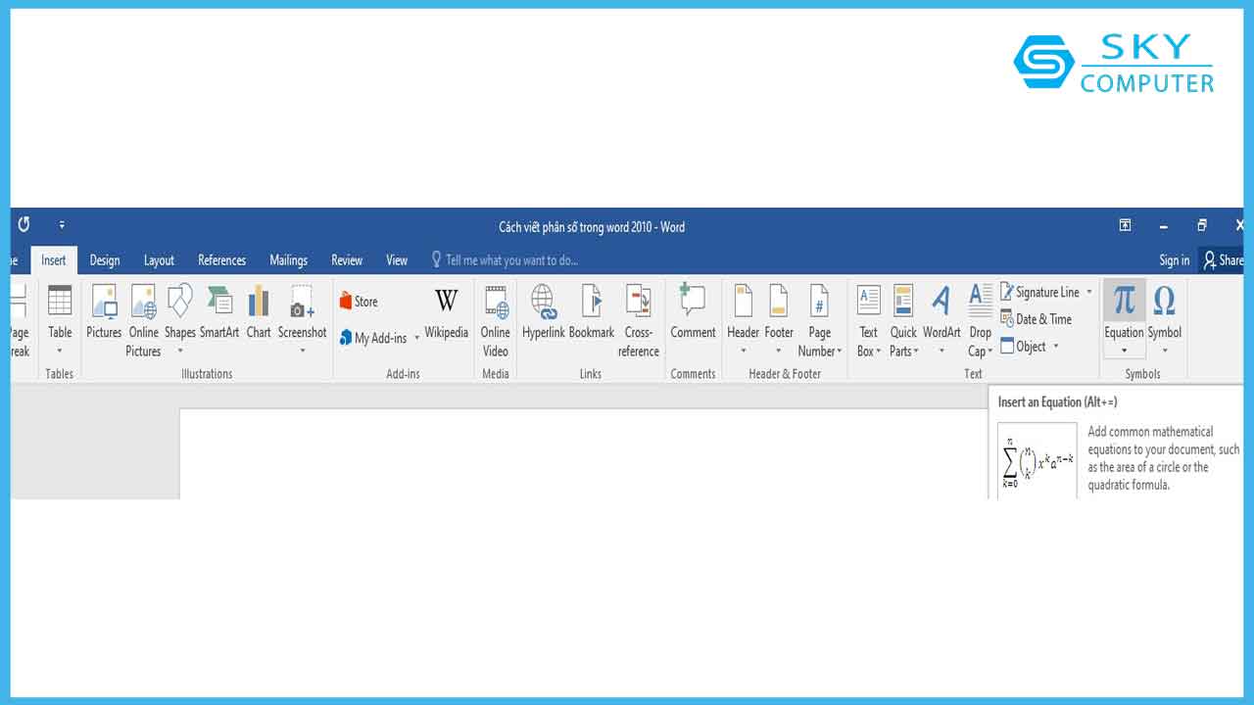Click the Tell me what you want field

click(506, 260)
